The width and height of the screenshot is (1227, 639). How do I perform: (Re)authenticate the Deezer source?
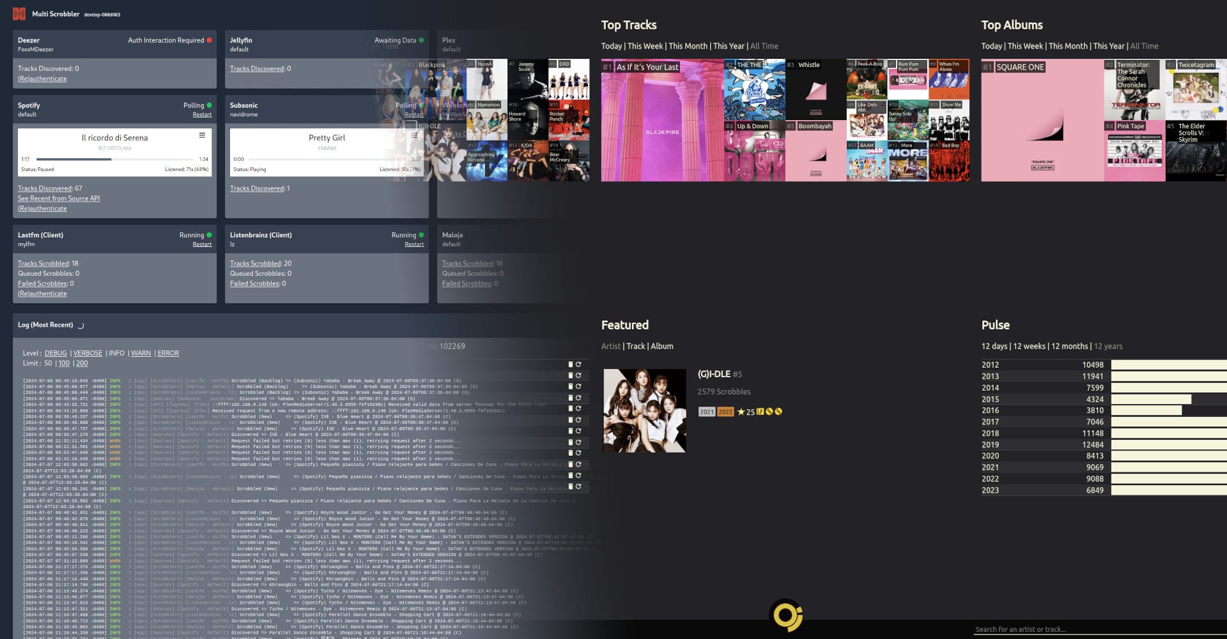coord(42,78)
